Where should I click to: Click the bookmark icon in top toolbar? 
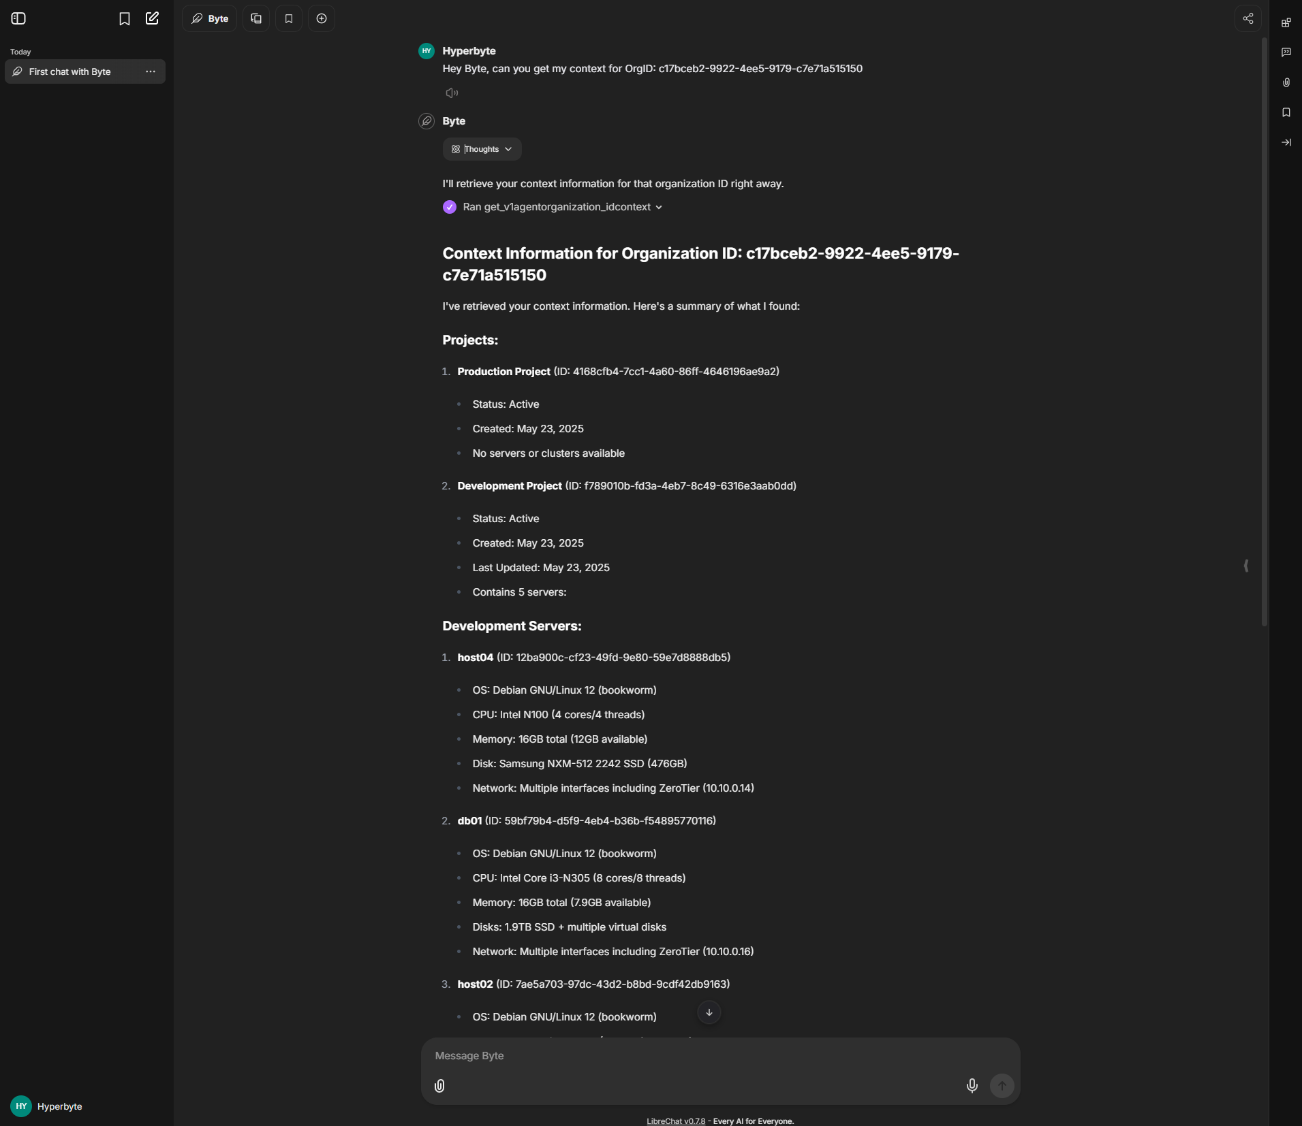289,18
